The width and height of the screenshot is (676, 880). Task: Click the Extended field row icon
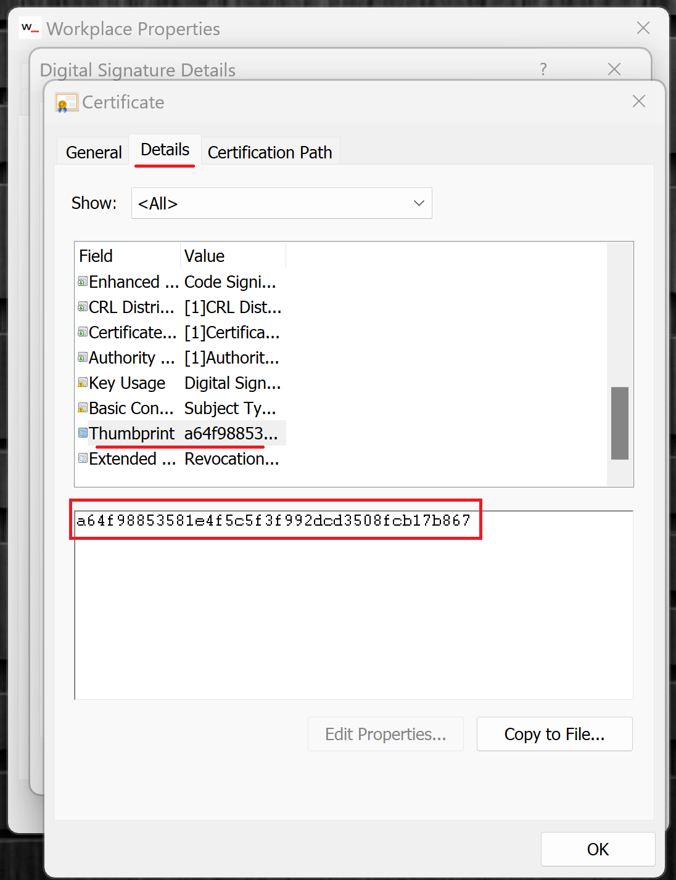pyautogui.click(x=83, y=458)
